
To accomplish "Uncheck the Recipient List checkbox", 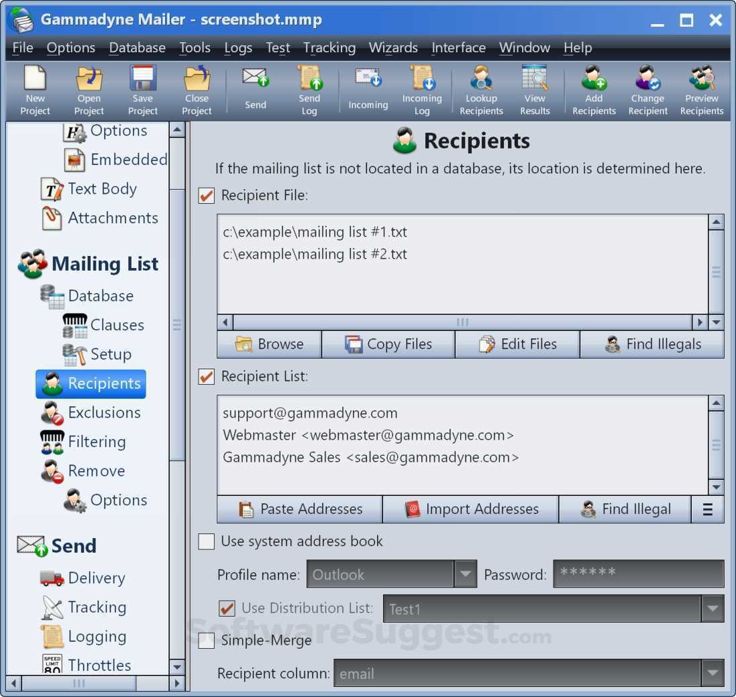I will pos(207,377).
